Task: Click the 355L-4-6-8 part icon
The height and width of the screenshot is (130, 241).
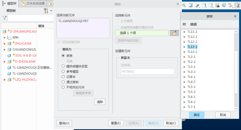Action: 9,56
